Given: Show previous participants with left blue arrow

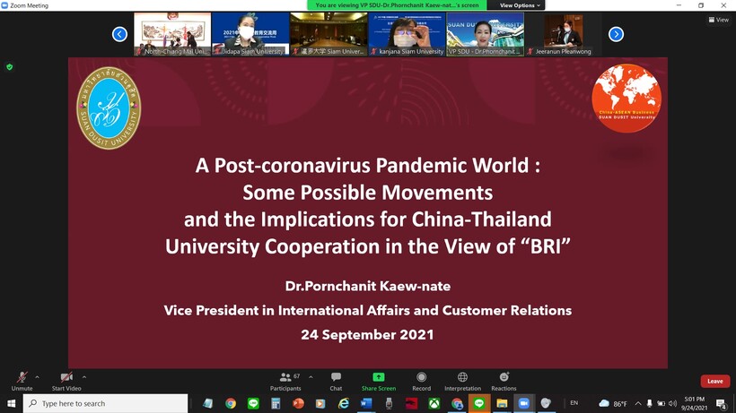Looking at the screenshot, I should (x=119, y=34).
